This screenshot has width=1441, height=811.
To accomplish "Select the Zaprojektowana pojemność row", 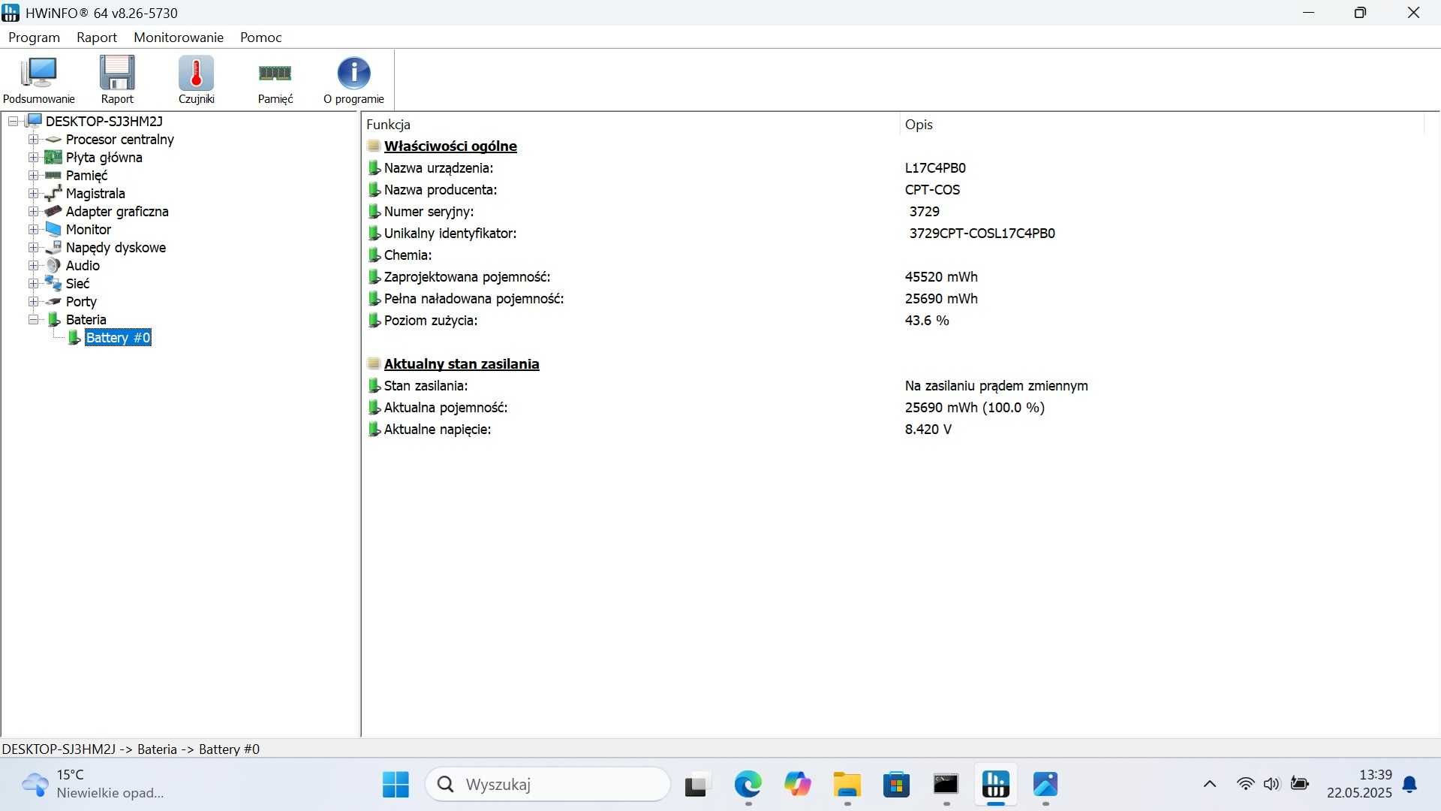I will pyautogui.click(x=893, y=277).
